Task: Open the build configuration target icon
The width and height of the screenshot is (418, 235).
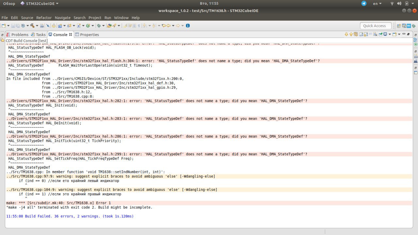Action: click(23, 26)
